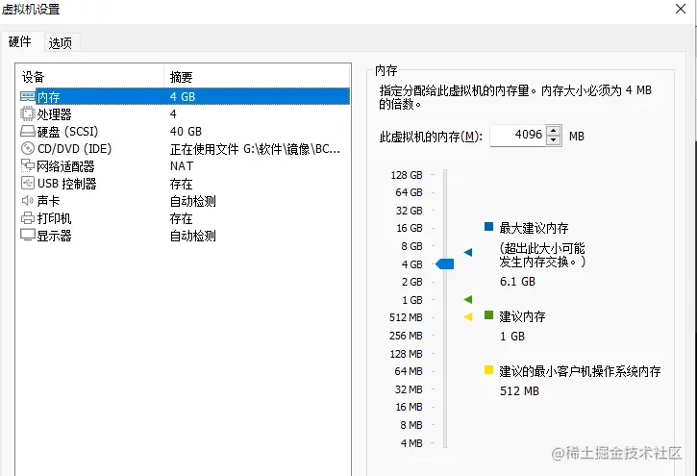Click the USB controller icon
Viewport: 697px width, 476px height.
pos(28,183)
